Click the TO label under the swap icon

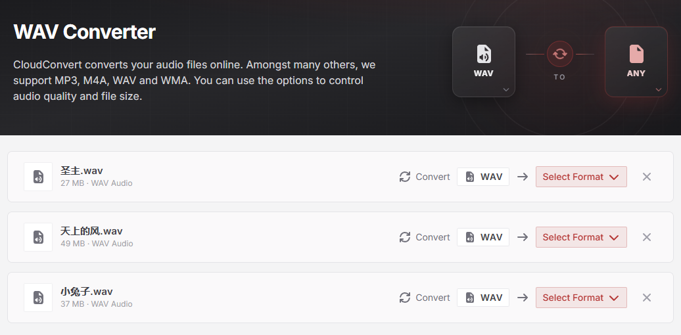coord(560,77)
